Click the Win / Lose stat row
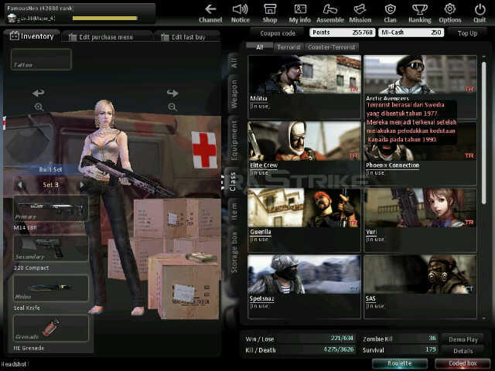Image resolution: width=495 pixels, height=371 pixels. [x=299, y=339]
